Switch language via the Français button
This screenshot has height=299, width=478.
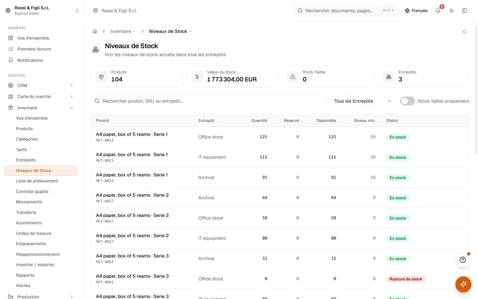[x=416, y=11]
